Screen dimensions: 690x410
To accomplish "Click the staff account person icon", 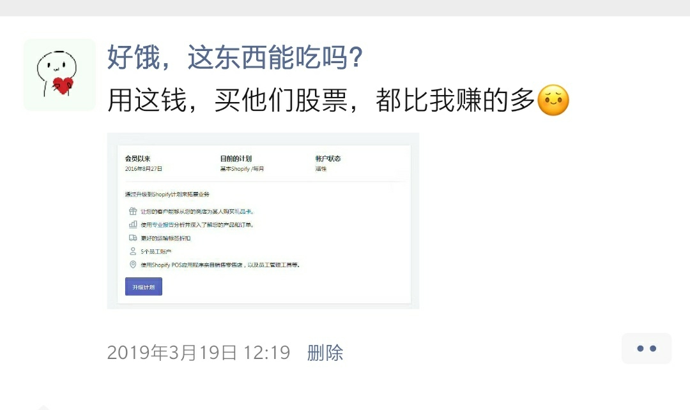I will (x=132, y=251).
